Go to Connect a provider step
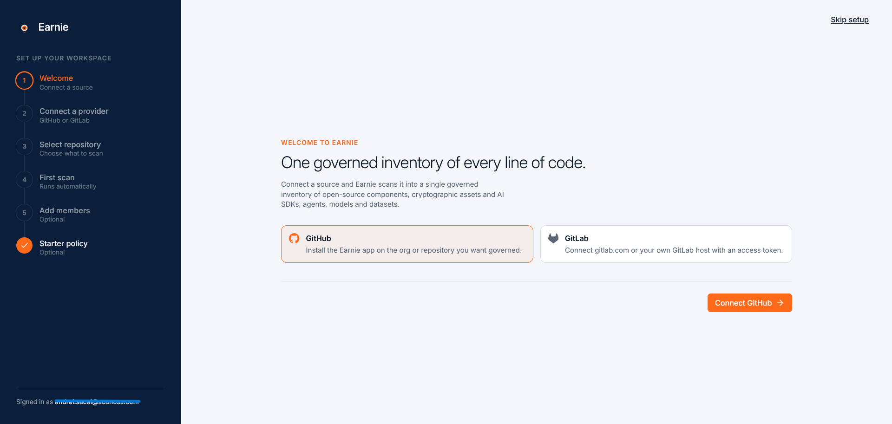This screenshot has height=424, width=892. (74, 111)
